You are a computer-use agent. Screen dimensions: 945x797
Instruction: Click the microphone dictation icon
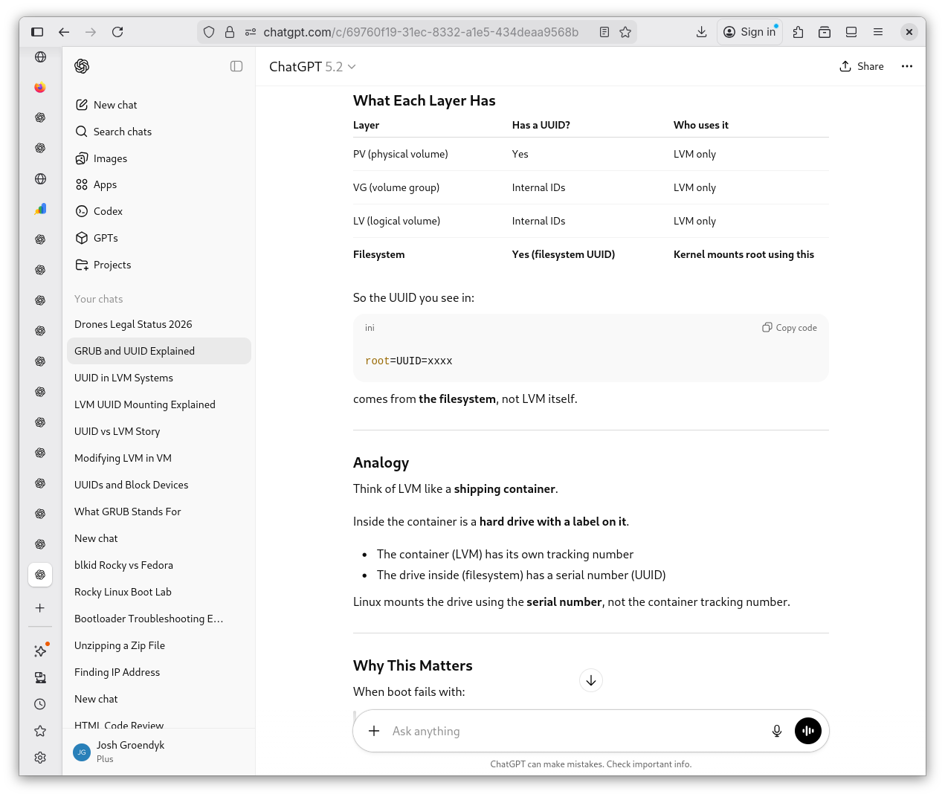point(776,731)
